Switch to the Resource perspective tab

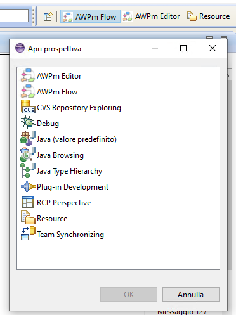(208, 16)
